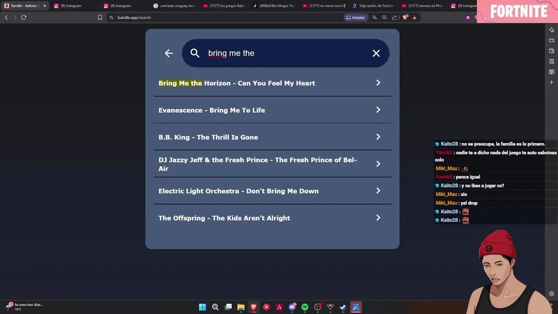The width and height of the screenshot is (558, 314).
Task: Select The Fresh Prince of Bel-Air result
Action: coord(272,164)
